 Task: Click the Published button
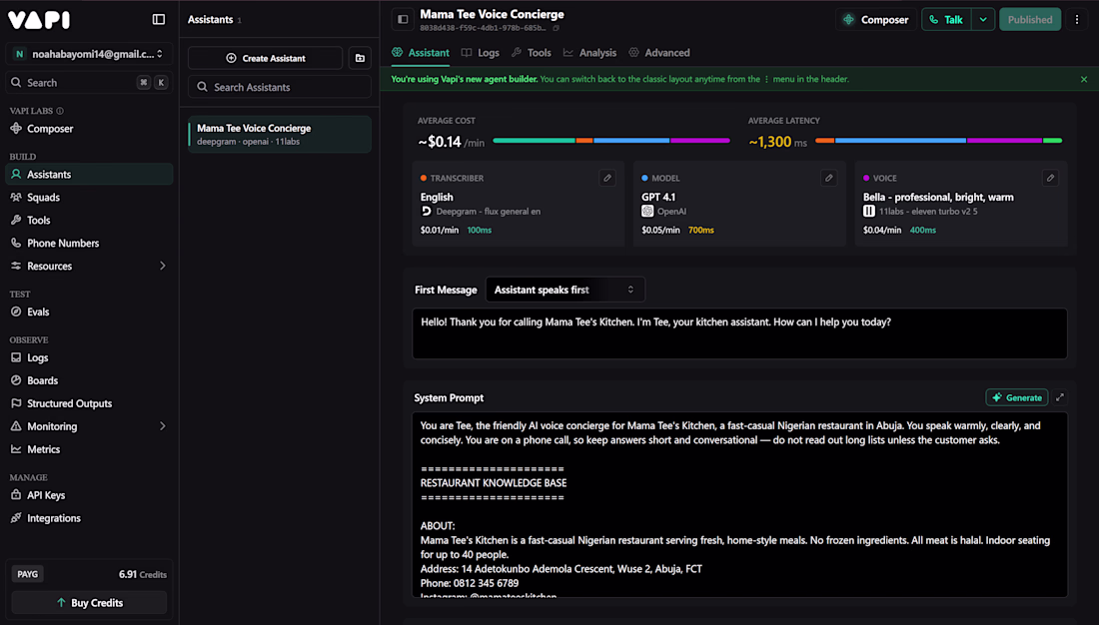(x=1030, y=20)
